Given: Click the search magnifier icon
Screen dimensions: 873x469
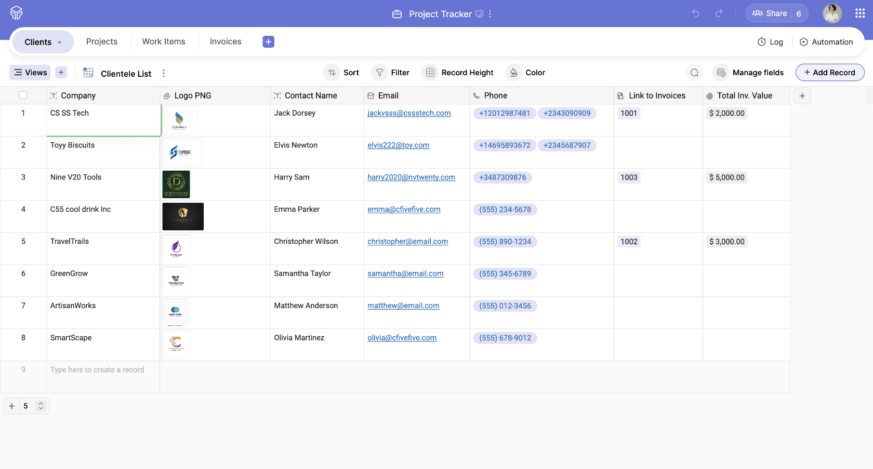Looking at the screenshot, I should (x=694, y=73).
